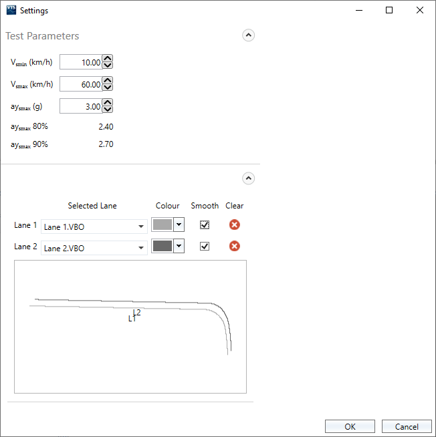The width and height of the screenshot is (436, 437).
Task: Increase Vsmax value with up arrow
Action: coord(108,81)
